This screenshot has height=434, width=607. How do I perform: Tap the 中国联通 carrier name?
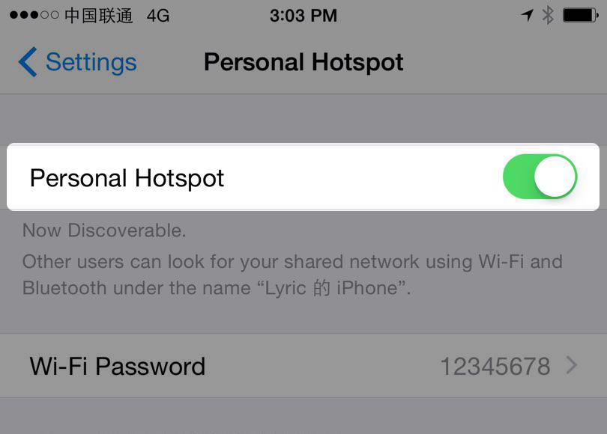[x=98, y=16]
